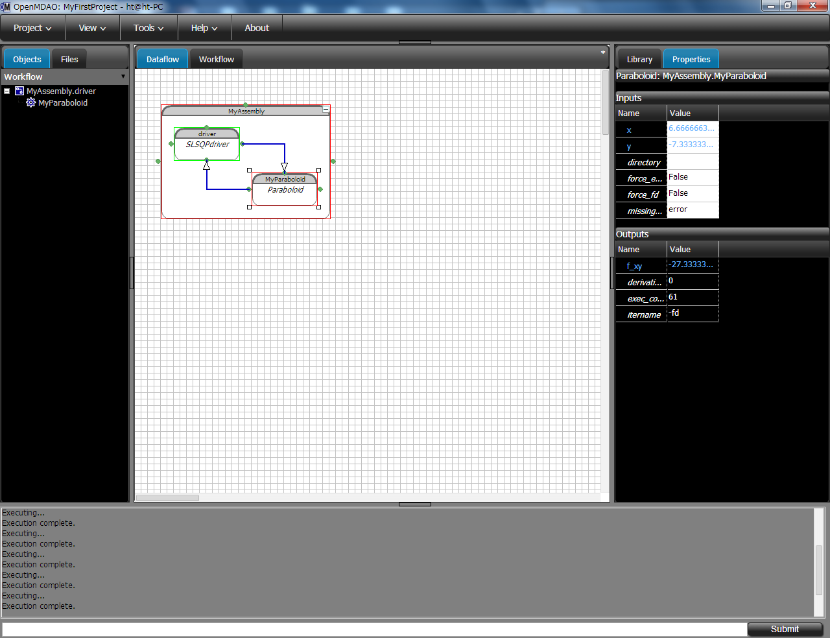830x638 pixels.
Task: Open the Library tab
Action: [x=639, y=59]
